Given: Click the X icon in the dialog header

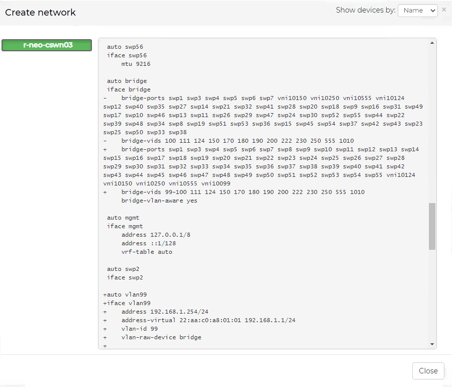Looking at the screenshot, I should (444, 10).
